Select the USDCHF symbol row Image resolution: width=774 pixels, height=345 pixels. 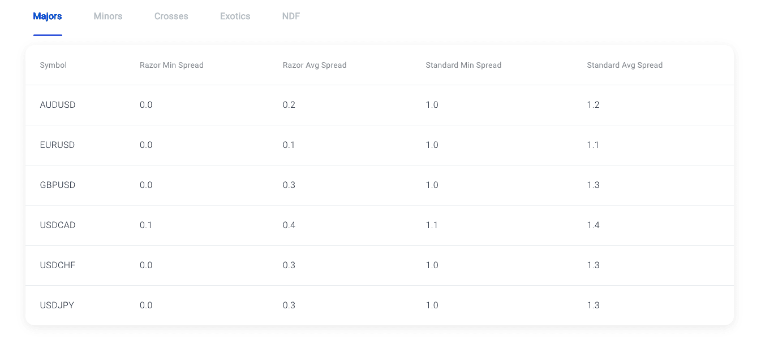380,265
